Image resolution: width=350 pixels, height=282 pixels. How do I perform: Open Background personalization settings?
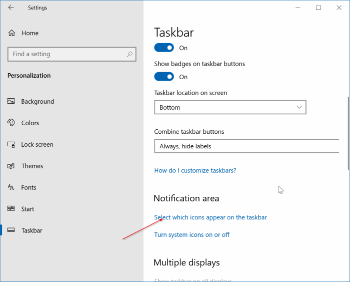[x=37, y=102]
